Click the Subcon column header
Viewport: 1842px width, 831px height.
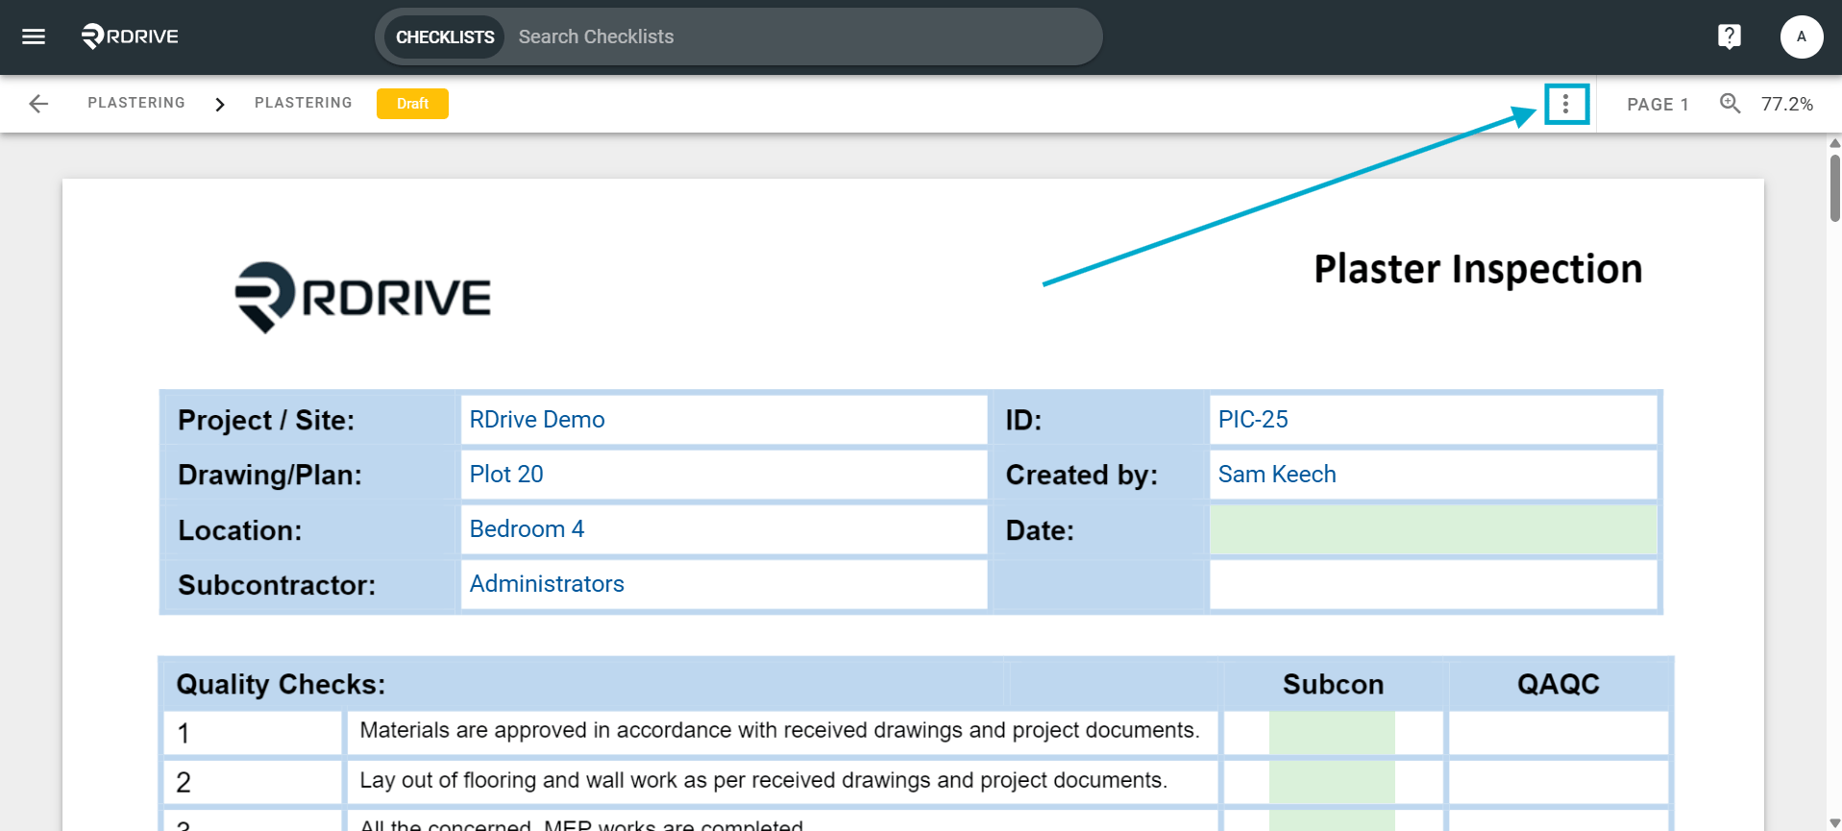coord(1333,684)
